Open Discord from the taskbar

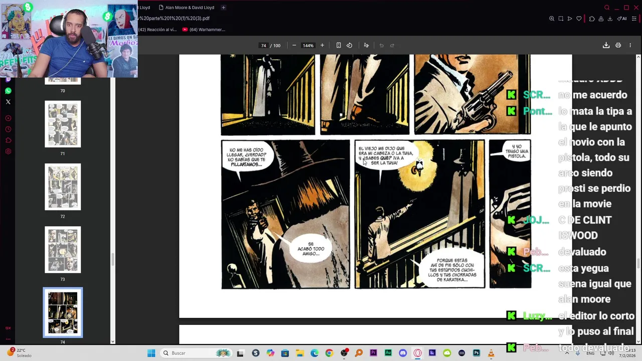click(x=403, y=353)
